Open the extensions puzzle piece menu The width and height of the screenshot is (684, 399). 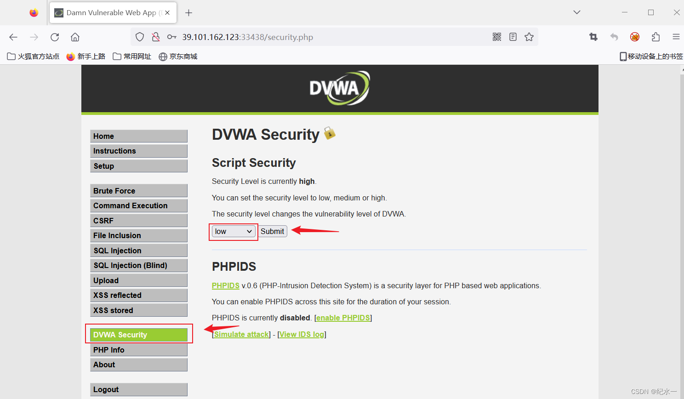point(655,37)
